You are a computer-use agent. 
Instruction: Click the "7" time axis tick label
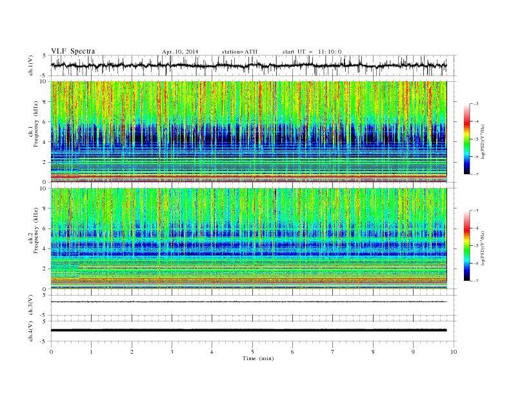click(333, 352)
